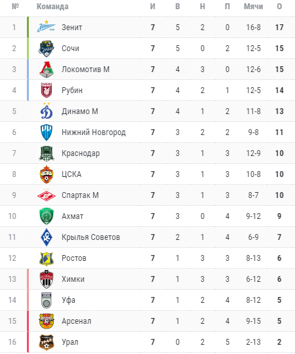Open the Ростов team name link
295x354 pixels.
tap(74, 258)
